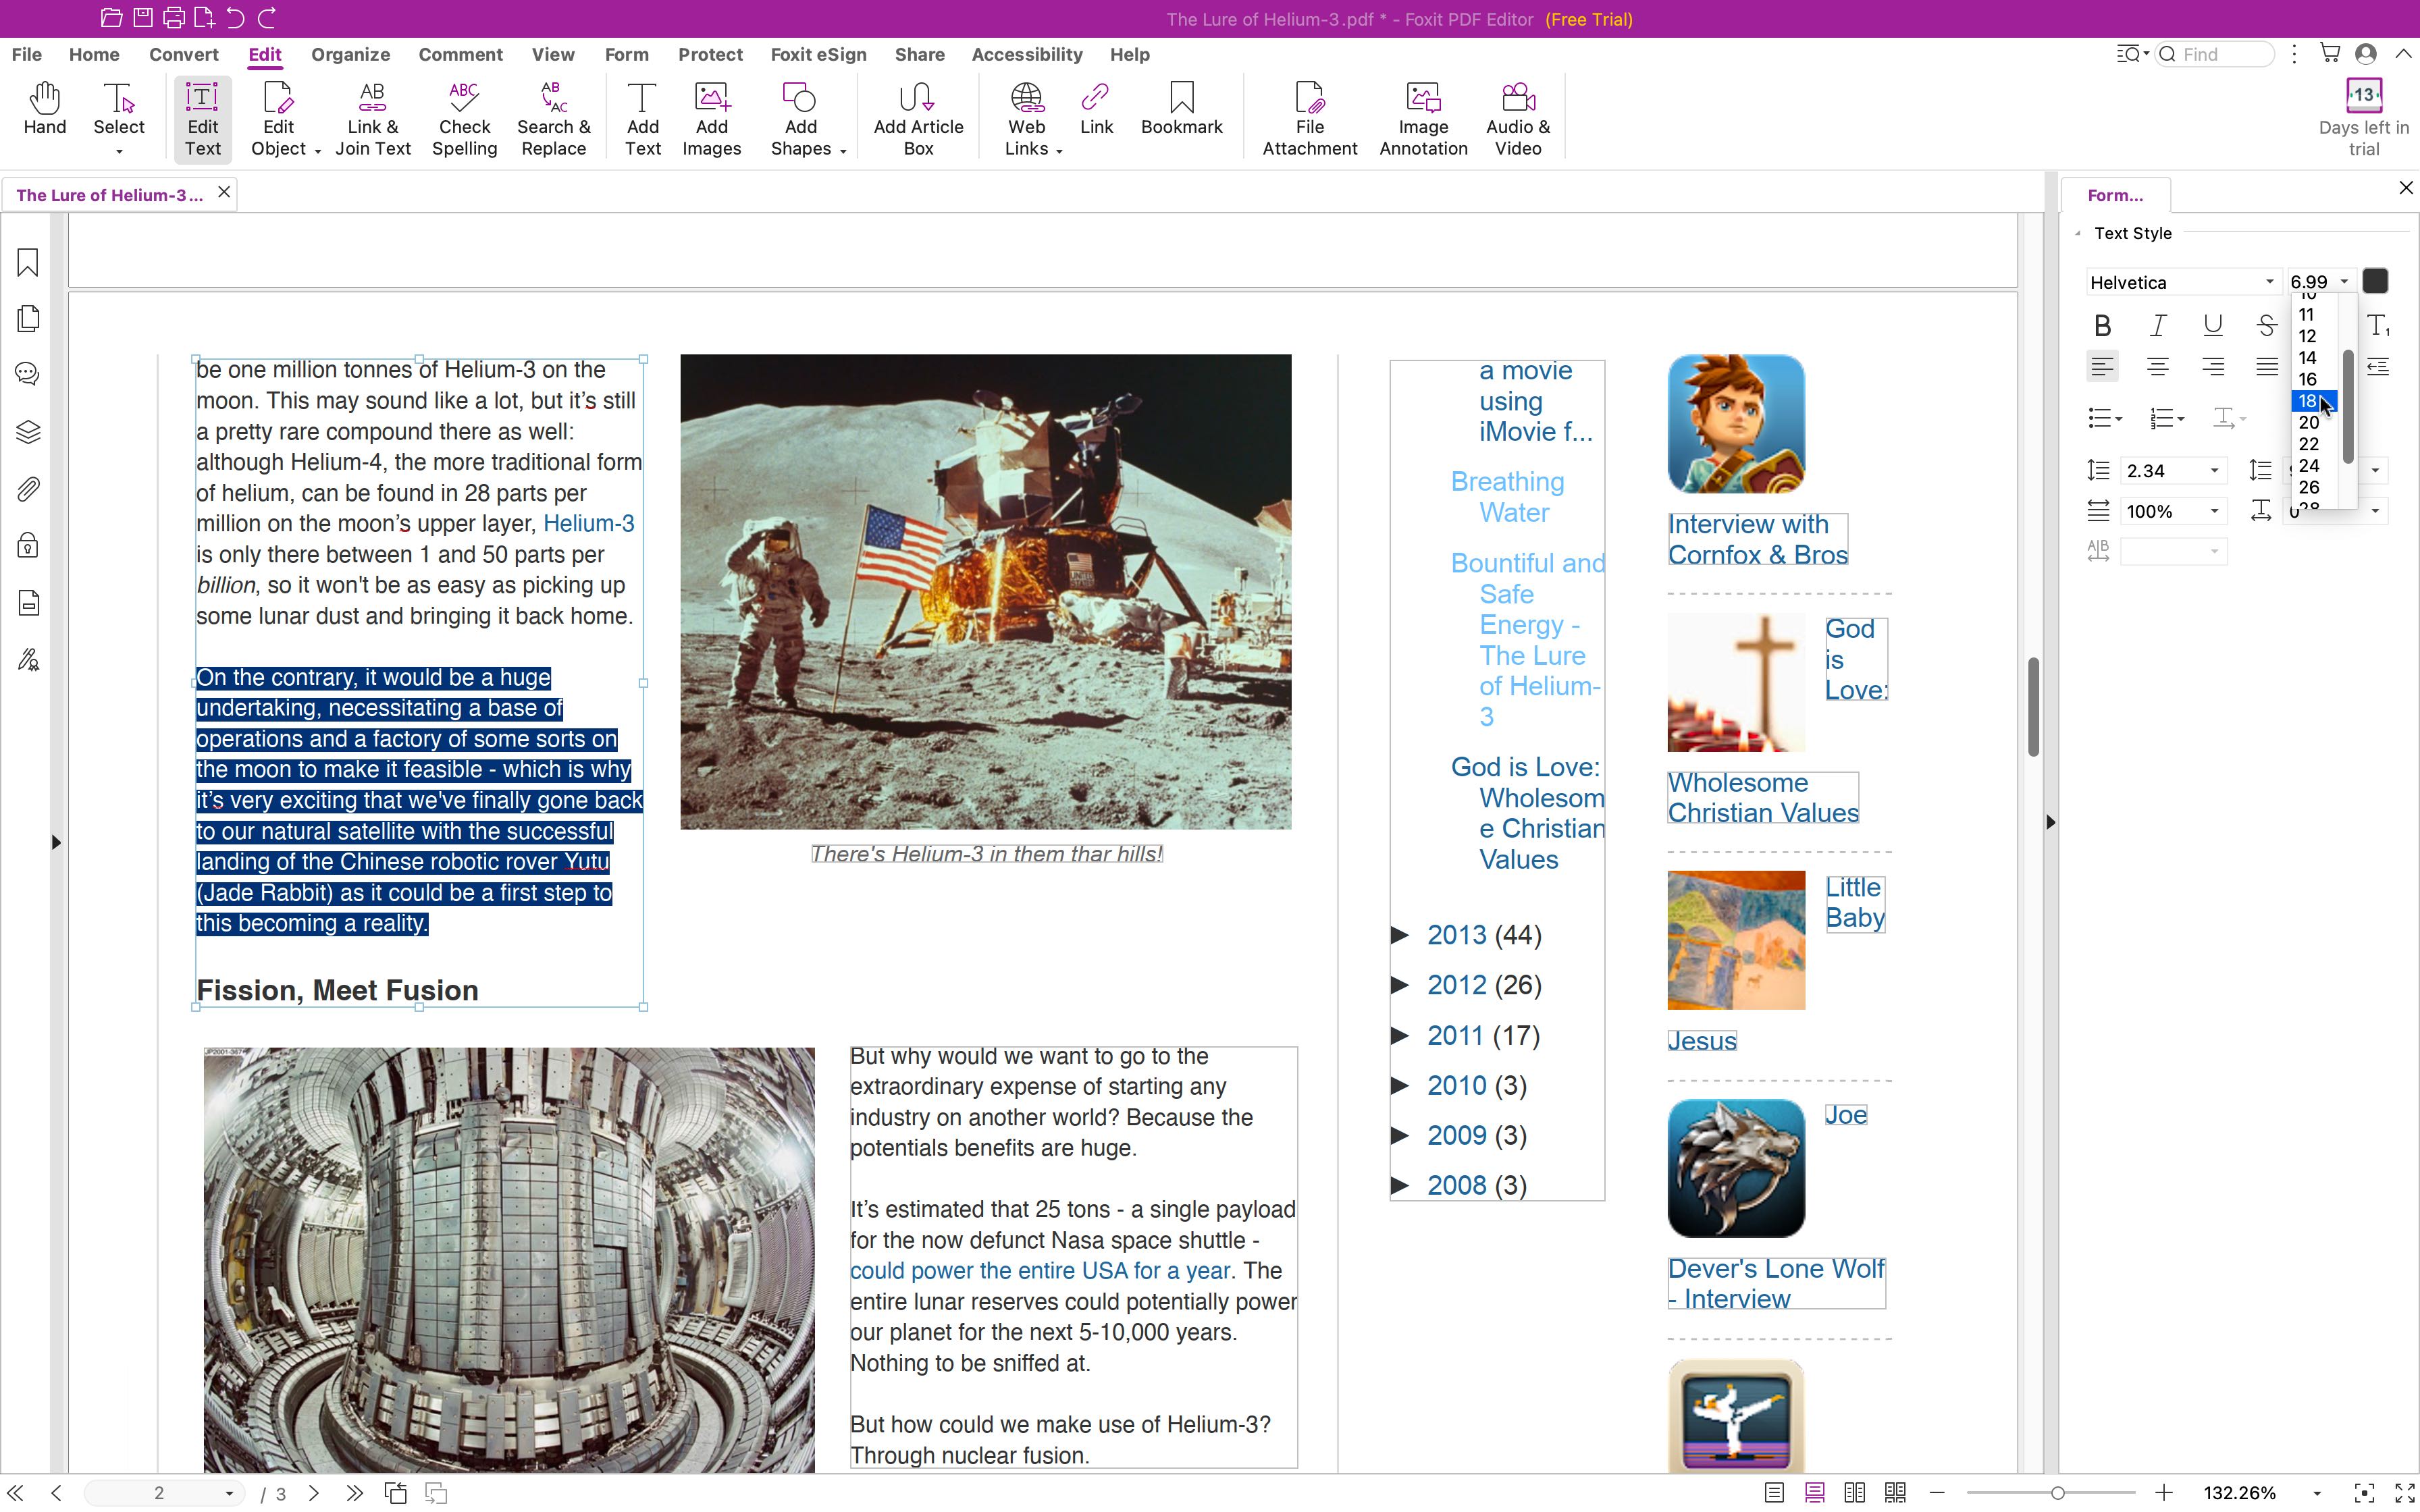Select the Image Annotation tool
The image size is (2420, 1512).
pos(1423,118)
